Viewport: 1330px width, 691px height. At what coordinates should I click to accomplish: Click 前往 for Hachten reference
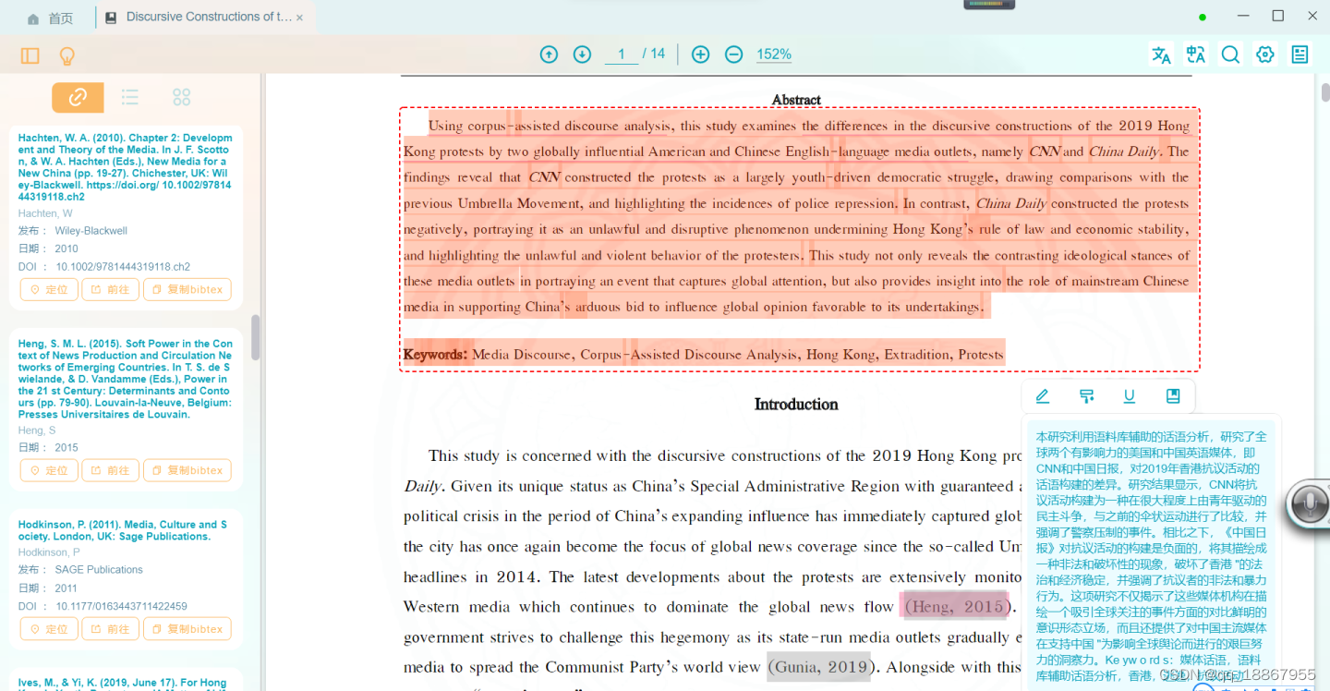click(x=110, y=289)
